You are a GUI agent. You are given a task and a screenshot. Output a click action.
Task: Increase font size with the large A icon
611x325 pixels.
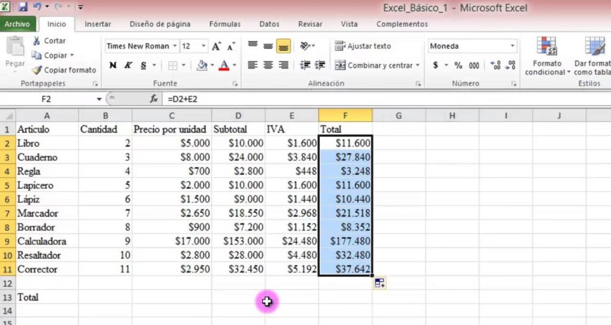216,46
